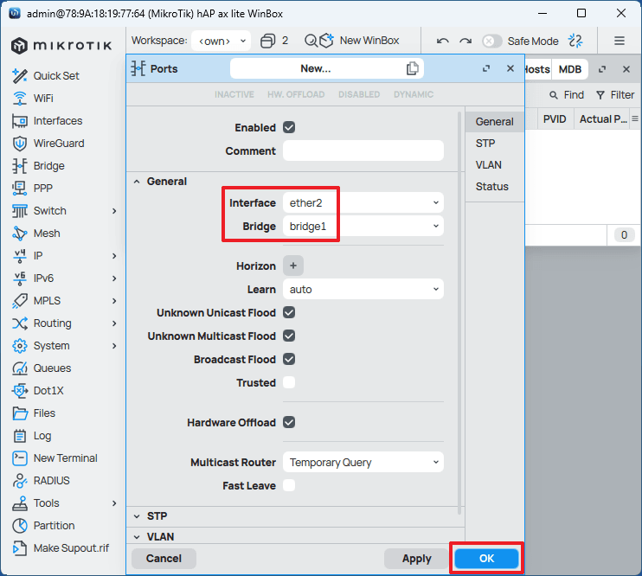Click the Quick Set sidebar icon
The width and height of the screenshot is (642, 576).
(x=20, y=76)
